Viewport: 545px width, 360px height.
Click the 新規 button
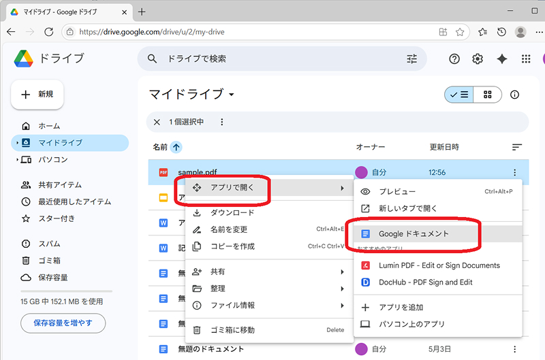point(37,95)
